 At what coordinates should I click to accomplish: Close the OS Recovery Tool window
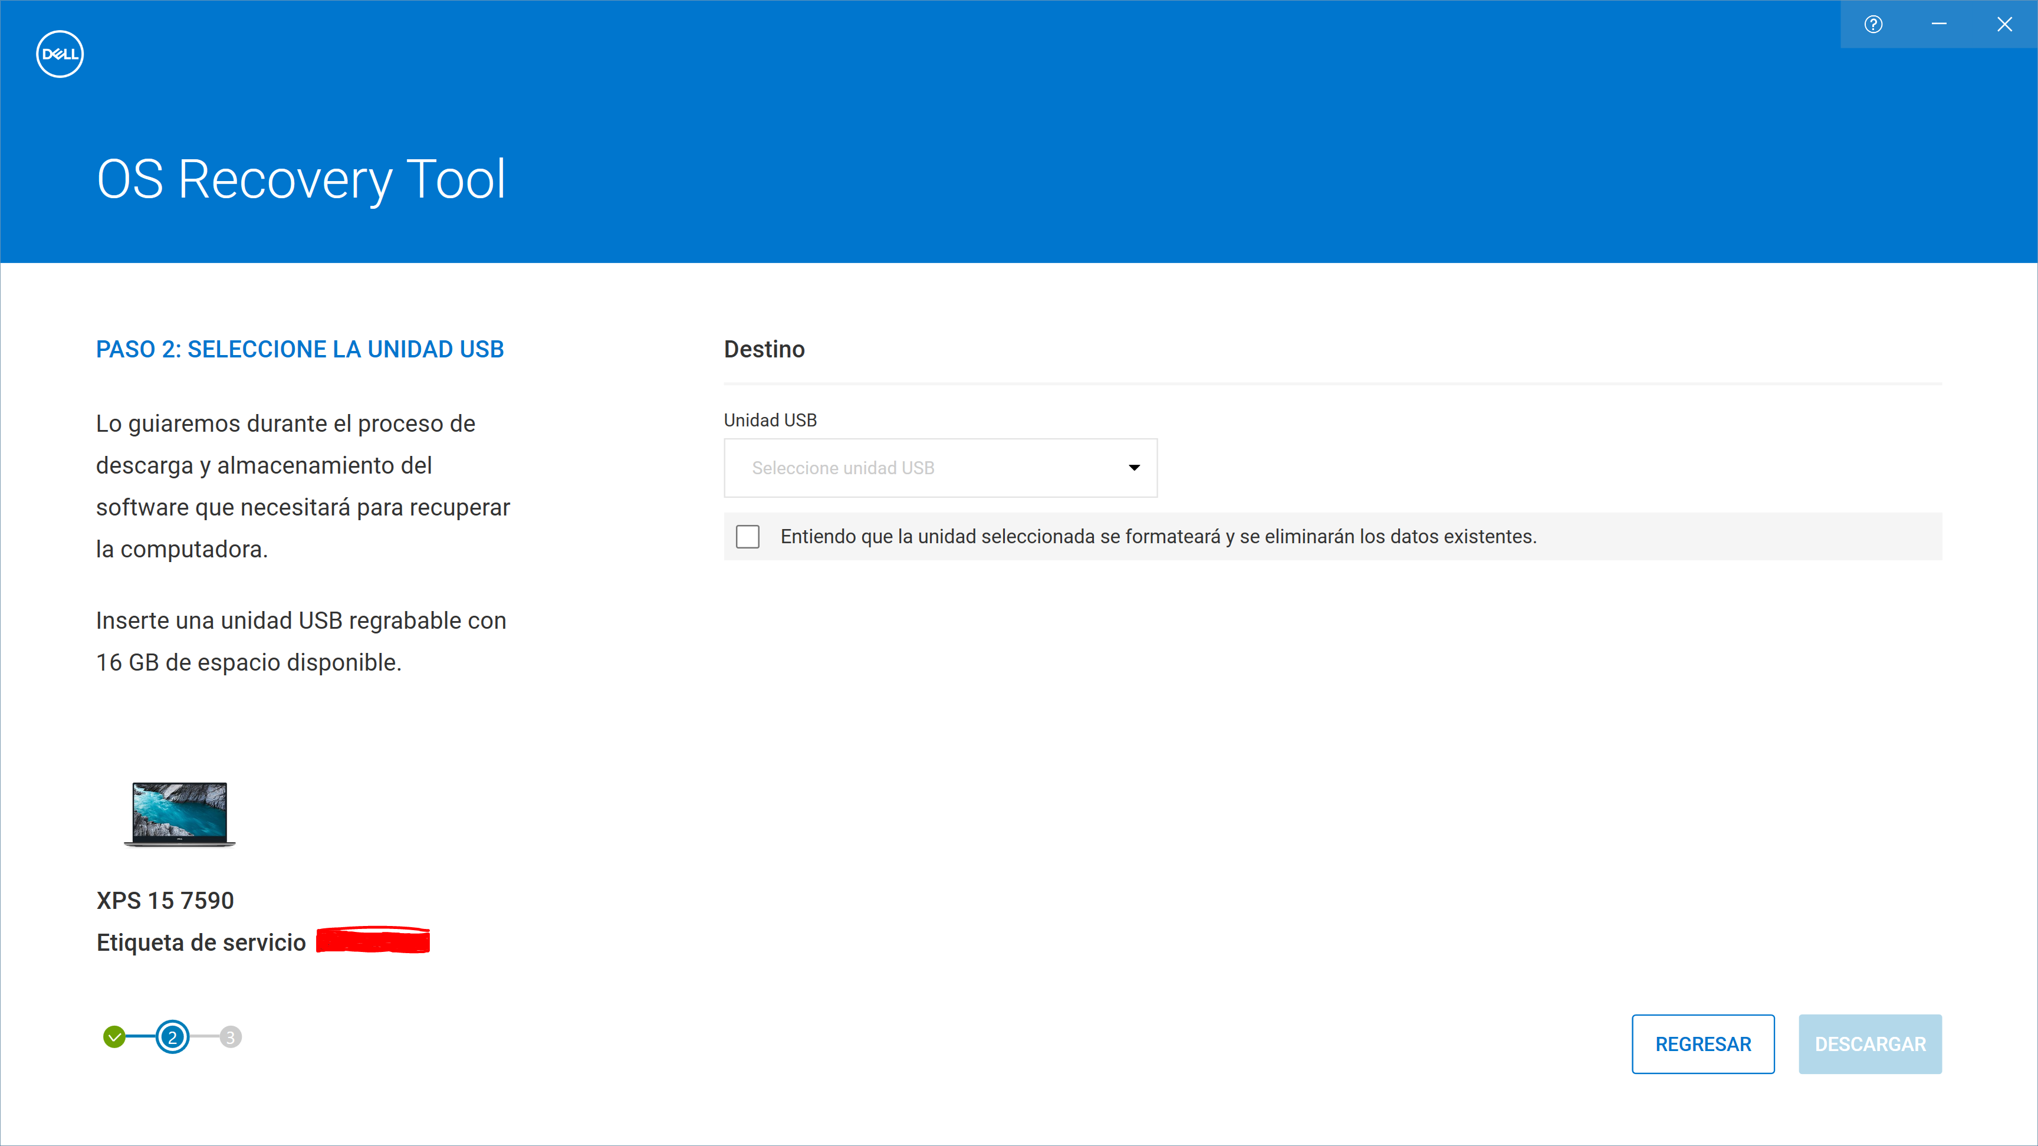[x=2004, y=24]
